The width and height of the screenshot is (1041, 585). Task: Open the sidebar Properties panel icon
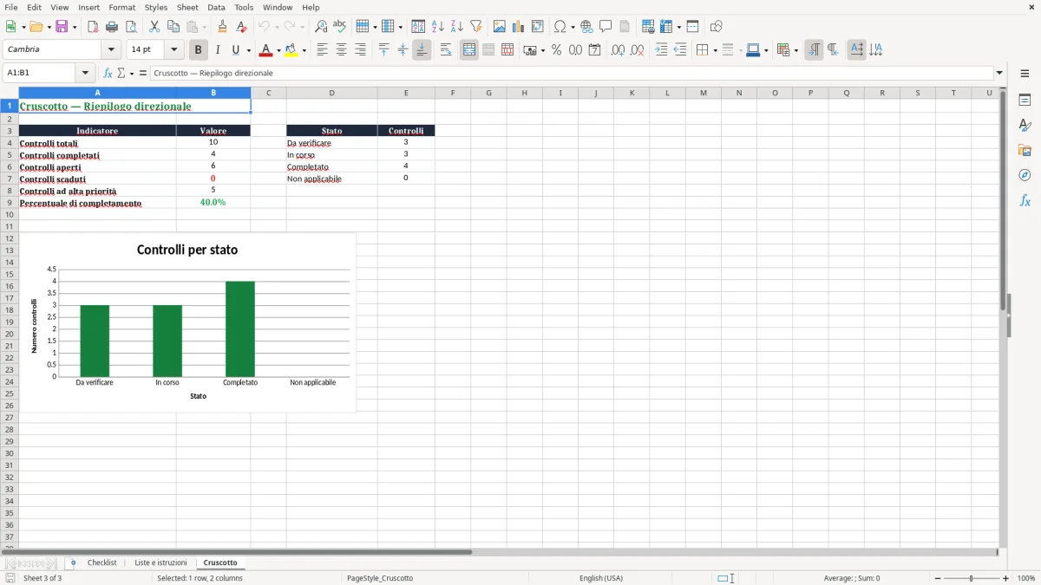1025,101
